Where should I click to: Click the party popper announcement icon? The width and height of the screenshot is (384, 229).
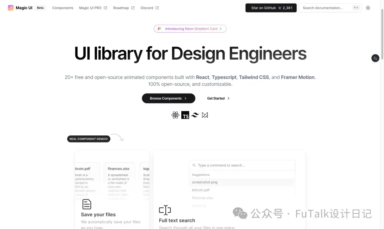click(x=159, y=29)
